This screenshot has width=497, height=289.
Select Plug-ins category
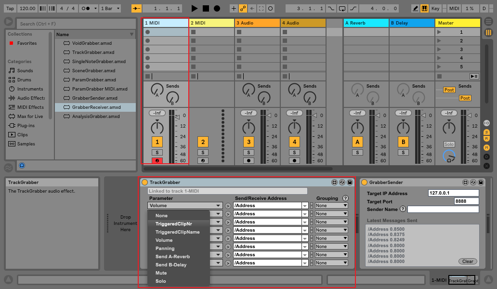click(26, 126)
